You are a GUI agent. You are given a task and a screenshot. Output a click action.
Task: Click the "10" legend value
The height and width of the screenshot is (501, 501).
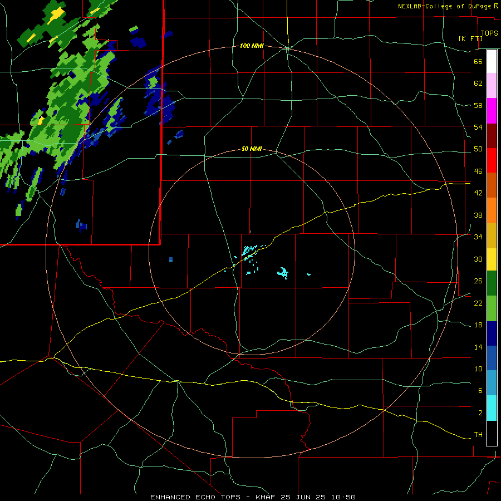tap(478, 369)
